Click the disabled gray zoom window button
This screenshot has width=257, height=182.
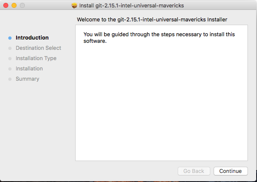(x=22, y=5)
